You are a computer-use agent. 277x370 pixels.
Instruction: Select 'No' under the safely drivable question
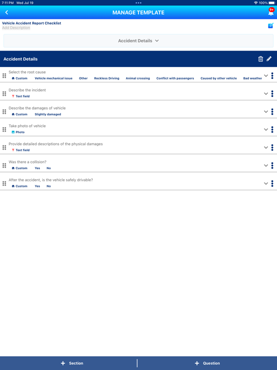(x=49, y=186)
